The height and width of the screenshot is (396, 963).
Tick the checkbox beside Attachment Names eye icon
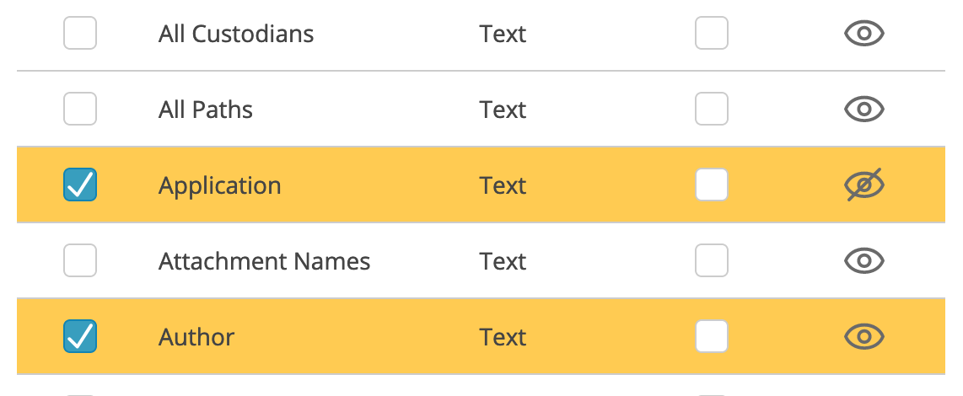[x=711, y=261]
